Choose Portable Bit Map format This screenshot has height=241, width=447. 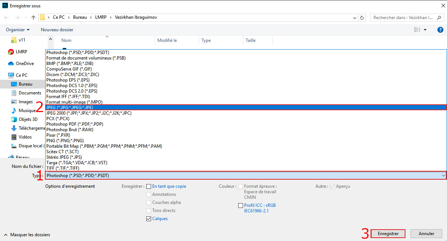[x=246, y=146]
